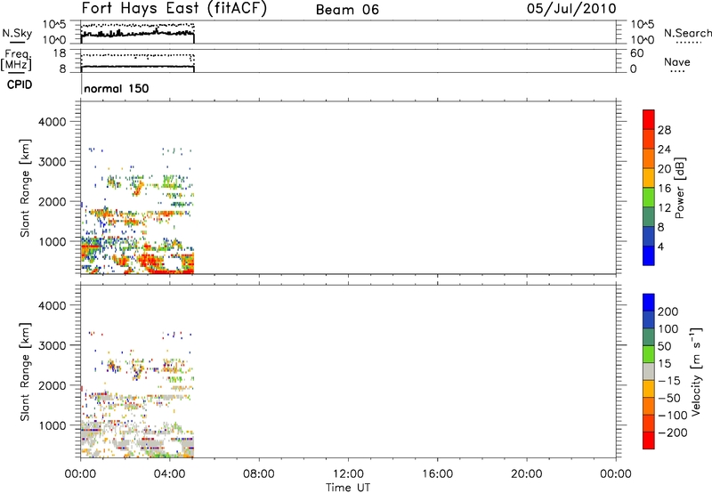Click the "1000" tick of the velocity panel
The image size is (712, 493).
(53, 426)
